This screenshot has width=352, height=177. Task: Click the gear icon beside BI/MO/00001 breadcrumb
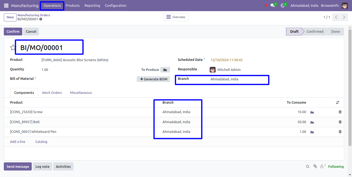pyautogui.click(x=41, y=19)
